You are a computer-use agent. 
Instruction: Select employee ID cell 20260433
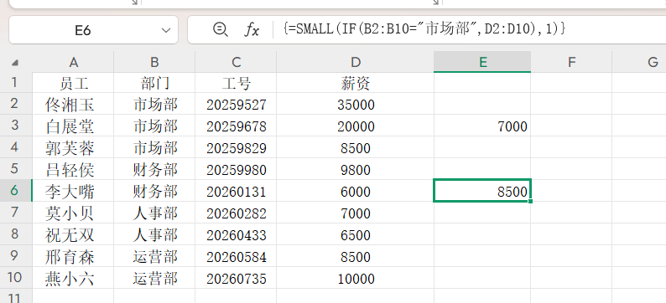point(236,234)
